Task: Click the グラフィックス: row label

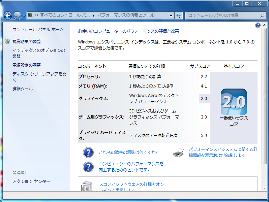Action: [93, 99]
